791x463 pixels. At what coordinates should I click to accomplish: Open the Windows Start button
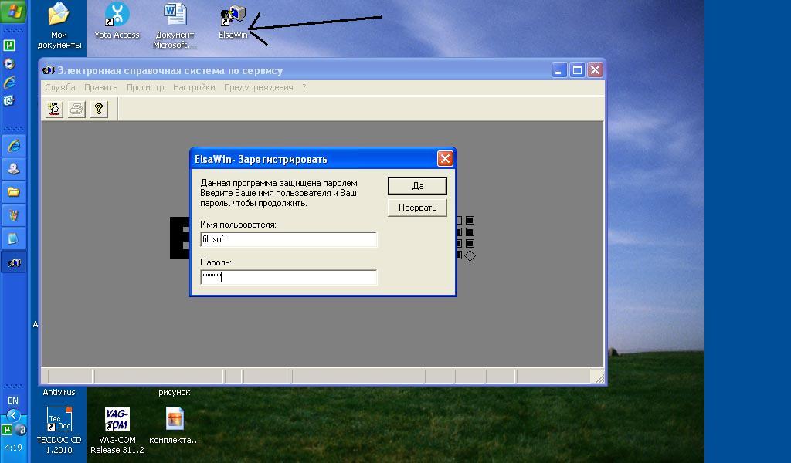point(14,12)
